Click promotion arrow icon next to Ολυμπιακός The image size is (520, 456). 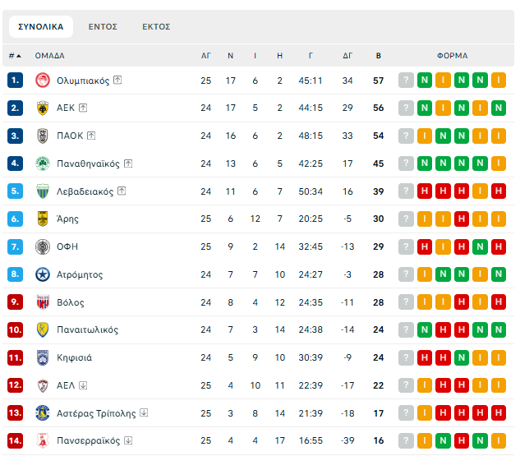117,81
